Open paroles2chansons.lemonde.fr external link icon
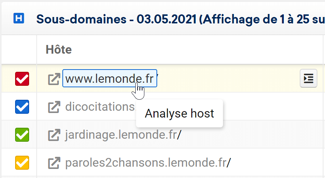Image resolution: width=325 pixels, height=178 pixels. pos(54,163)
